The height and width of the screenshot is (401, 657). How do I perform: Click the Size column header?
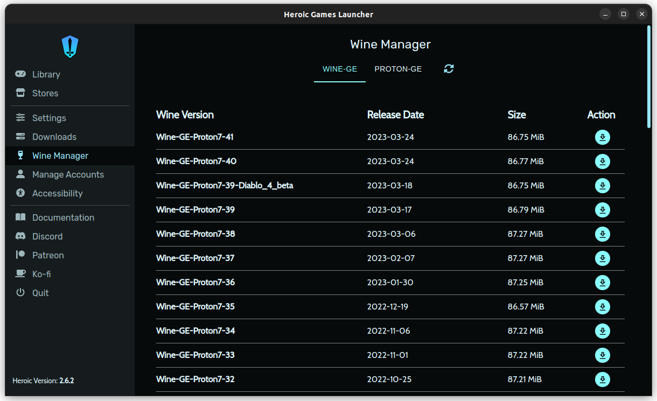[x=516, y=115]
